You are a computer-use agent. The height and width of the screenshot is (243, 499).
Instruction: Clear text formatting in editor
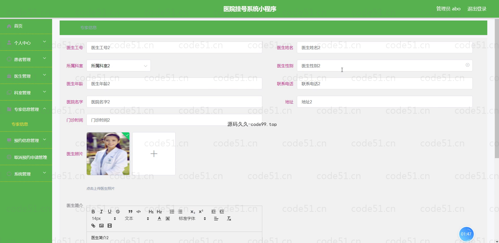pyautogui.click(x=229, y=219)
